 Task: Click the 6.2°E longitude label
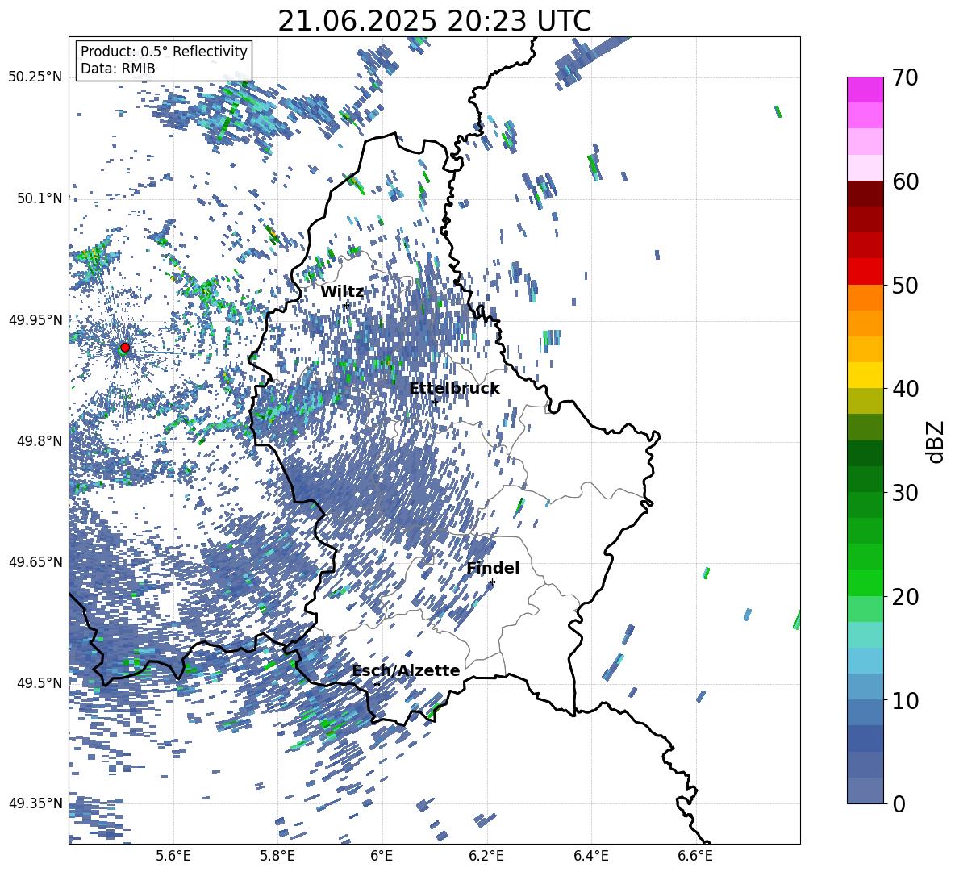tap(486, 856)
